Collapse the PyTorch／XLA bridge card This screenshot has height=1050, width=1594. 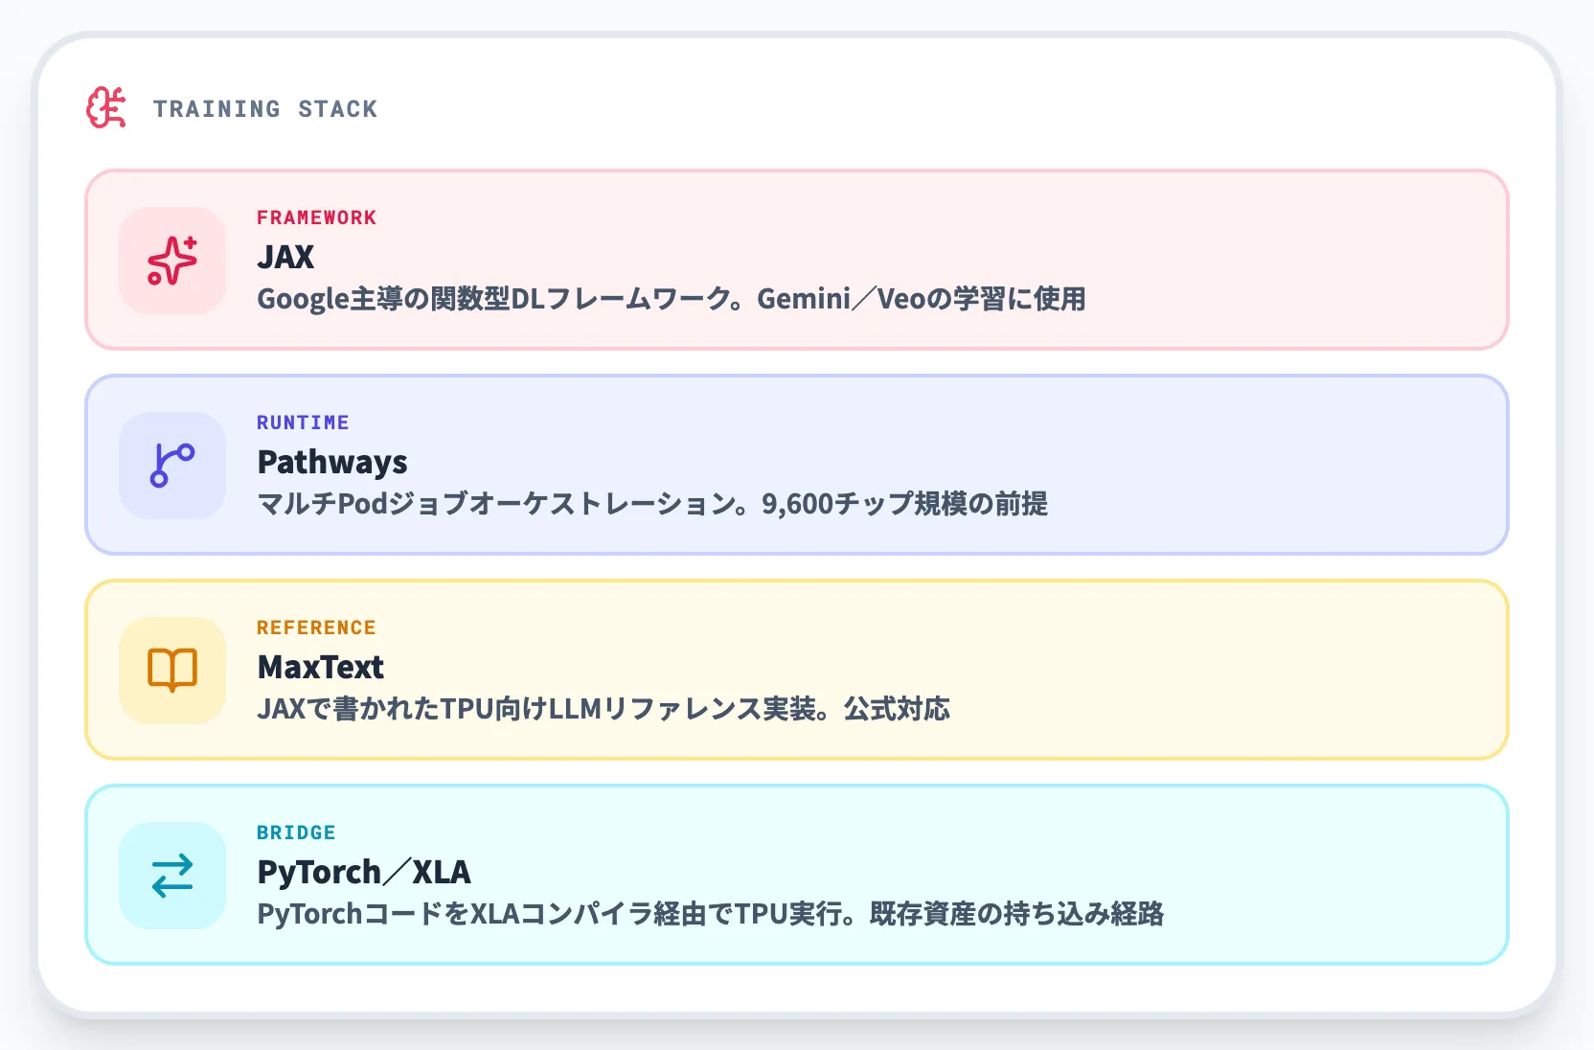[797, 875]
